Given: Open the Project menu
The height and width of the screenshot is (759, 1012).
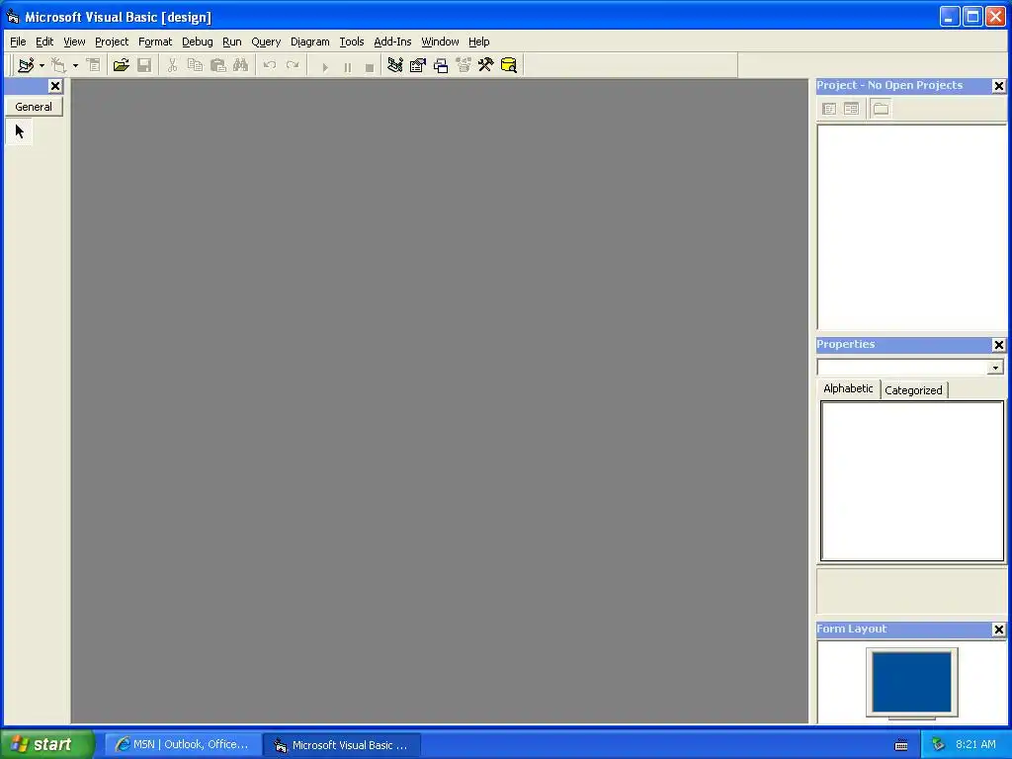Looking at the screenshot, I should click(112, 42).
